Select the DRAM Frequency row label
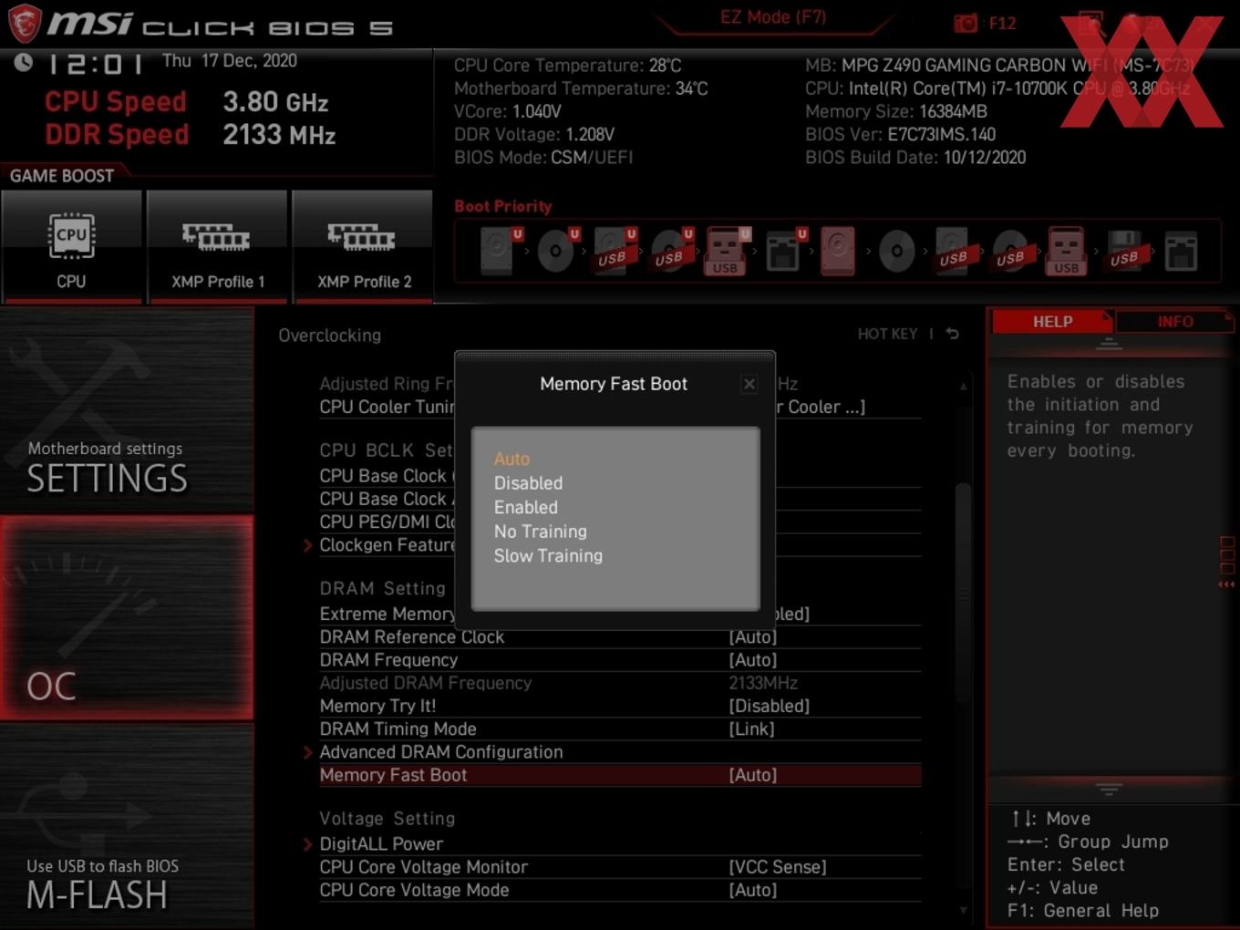 [x=388, y=659]
